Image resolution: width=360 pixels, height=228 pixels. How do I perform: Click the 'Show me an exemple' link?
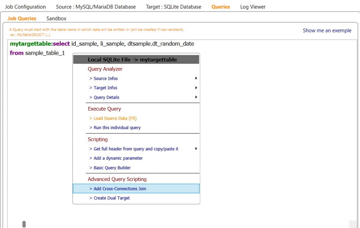(x=327, y=31)
